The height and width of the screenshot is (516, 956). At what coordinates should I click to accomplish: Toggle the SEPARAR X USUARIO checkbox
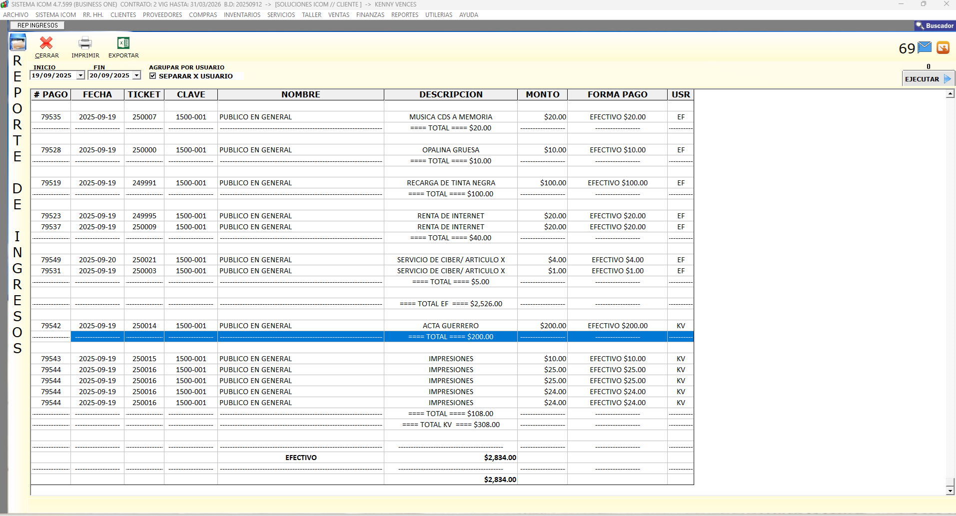point(153,76)
